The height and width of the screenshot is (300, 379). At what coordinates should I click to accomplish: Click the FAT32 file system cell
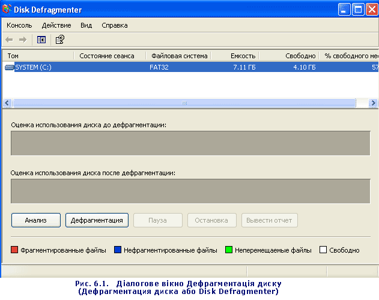(x=159, y=67)
